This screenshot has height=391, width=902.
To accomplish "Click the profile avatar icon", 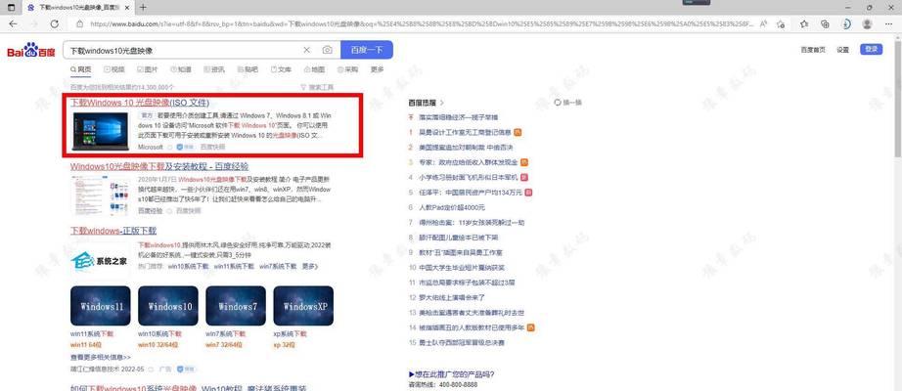I will (x=867, y=24).
